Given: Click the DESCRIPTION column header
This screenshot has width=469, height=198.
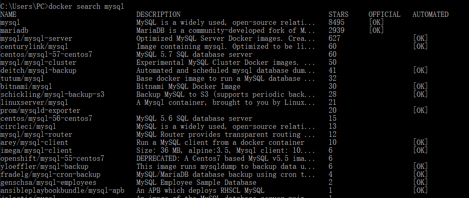Looking at the screenshot, I should 158,14.
